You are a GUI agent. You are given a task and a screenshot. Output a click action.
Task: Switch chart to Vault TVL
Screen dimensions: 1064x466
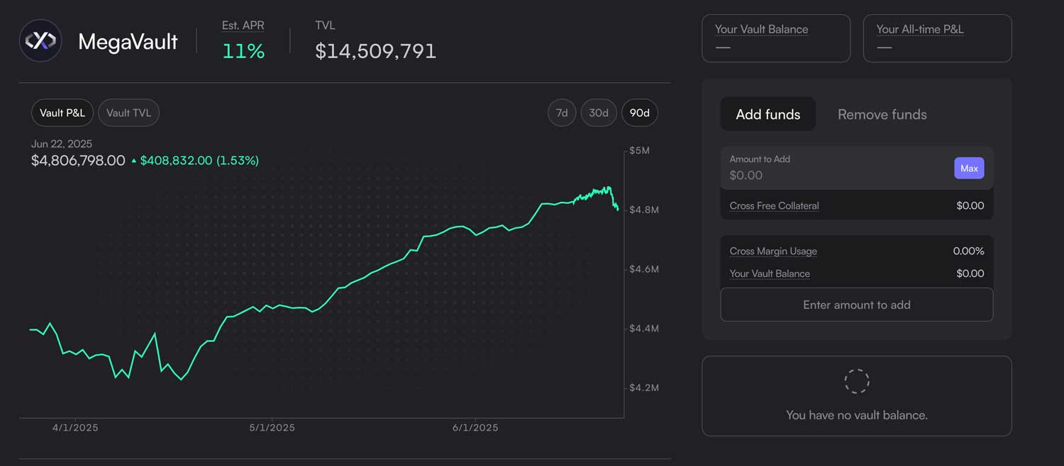click(x=128, y=113)
